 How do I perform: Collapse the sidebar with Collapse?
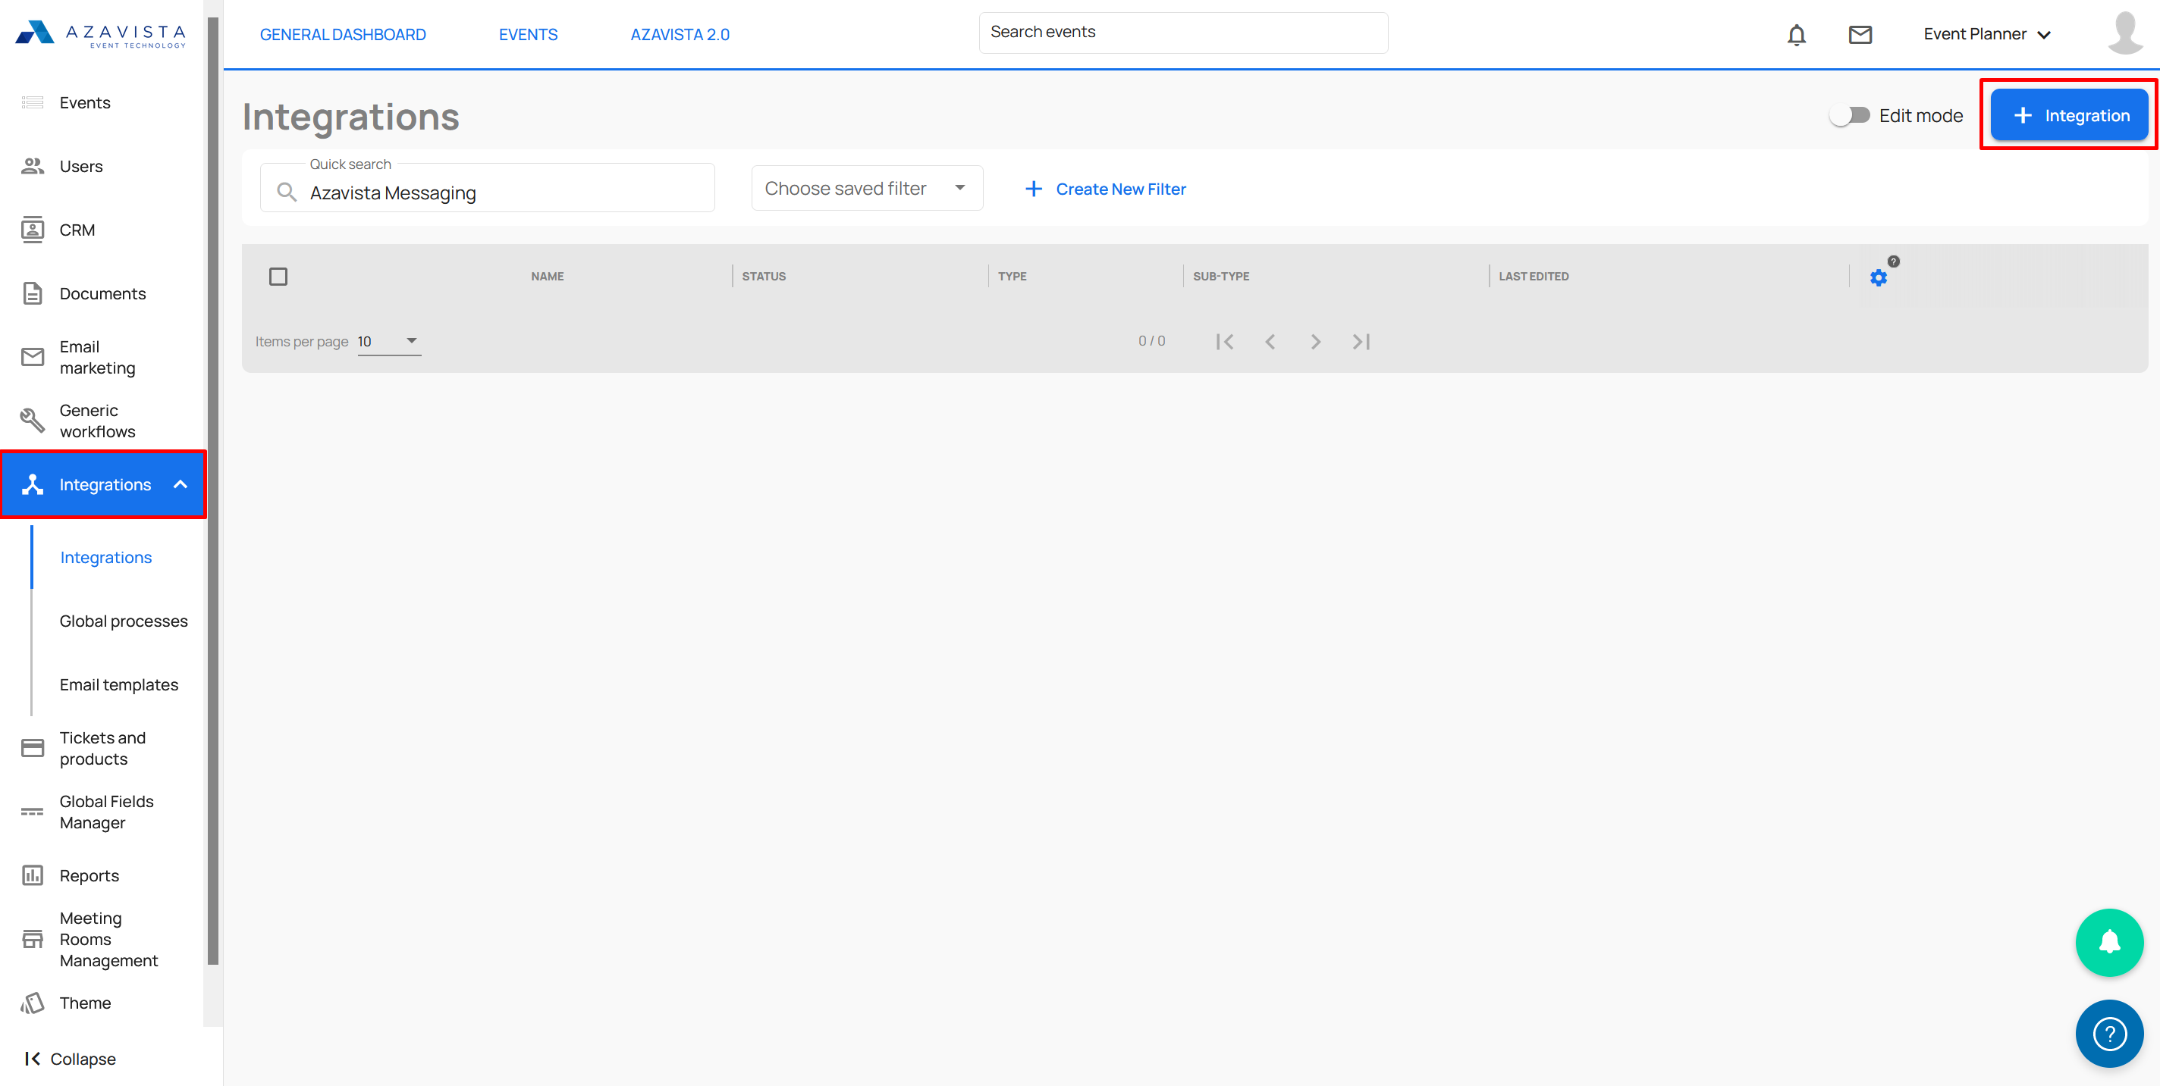[71, 1059]
